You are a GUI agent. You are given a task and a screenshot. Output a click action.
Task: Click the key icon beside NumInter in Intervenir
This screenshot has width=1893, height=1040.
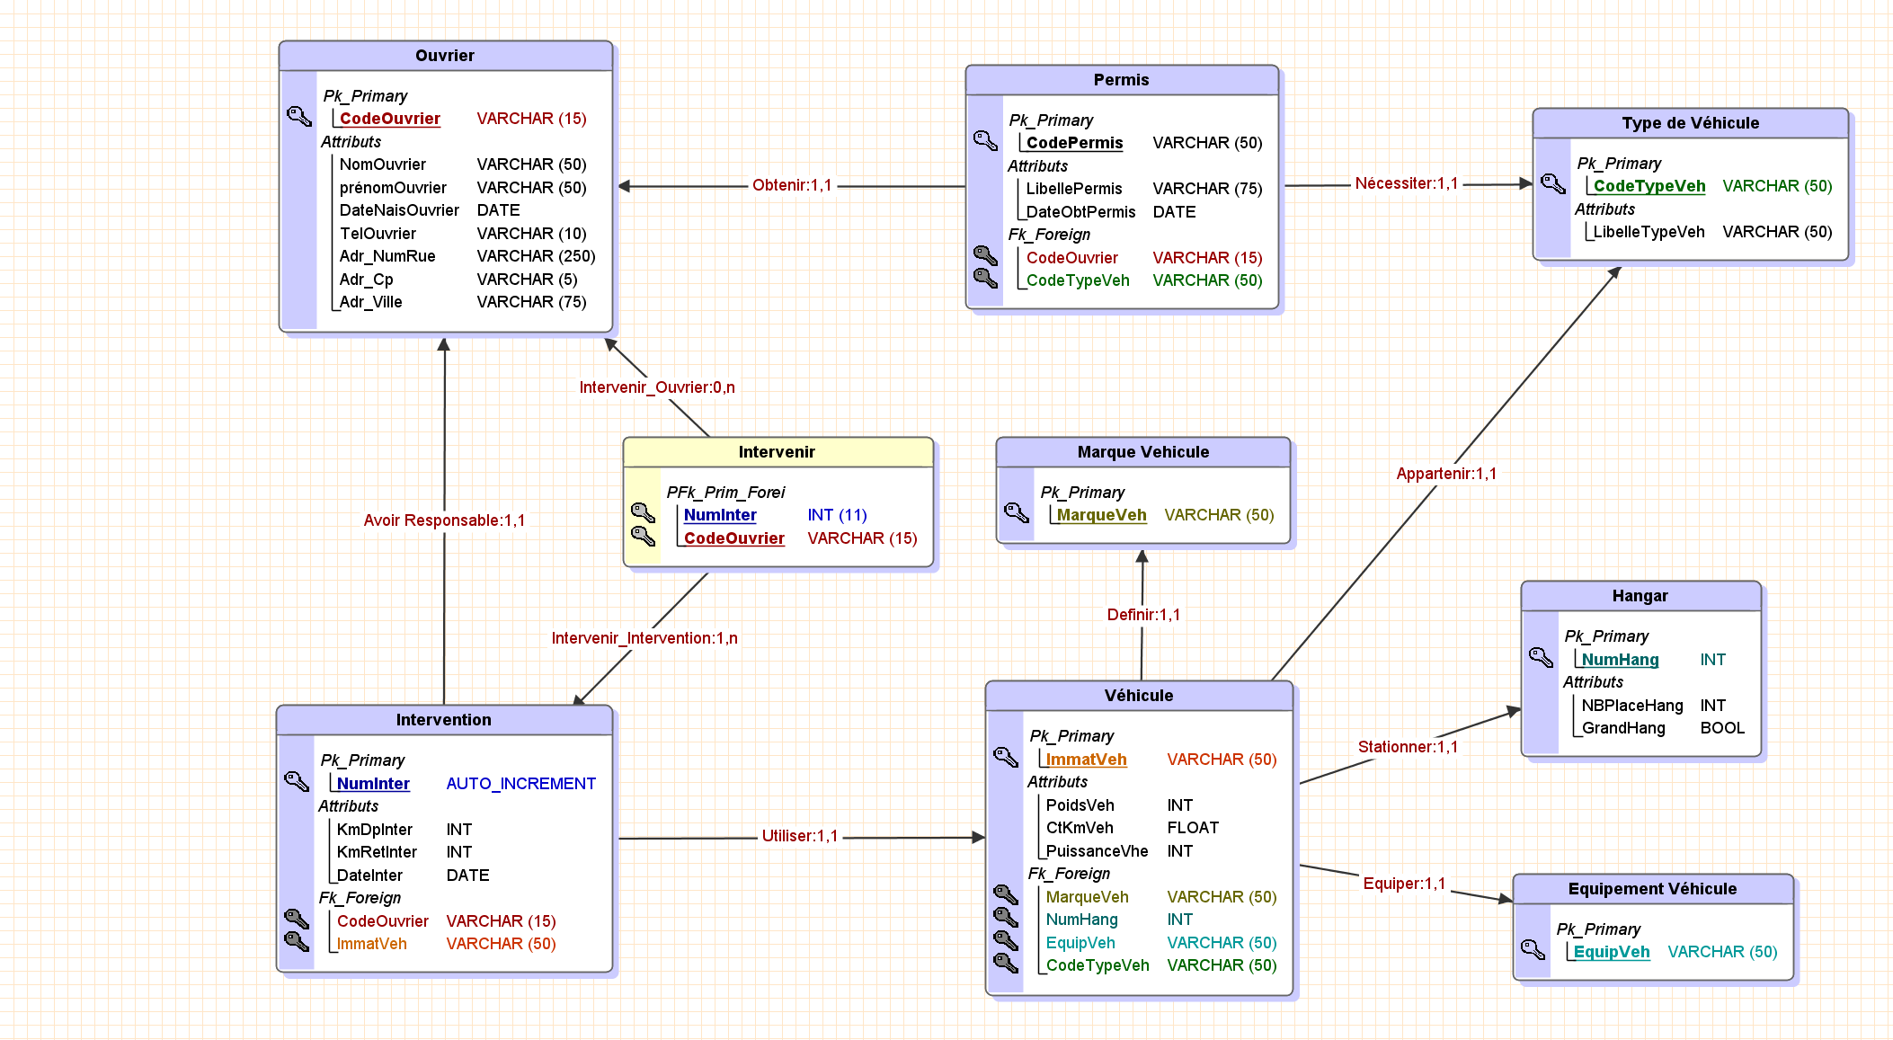click(643, 512)
